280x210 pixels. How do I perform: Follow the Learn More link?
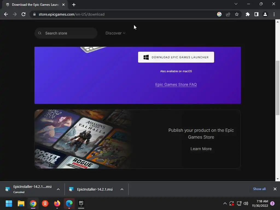pos(201,149)
